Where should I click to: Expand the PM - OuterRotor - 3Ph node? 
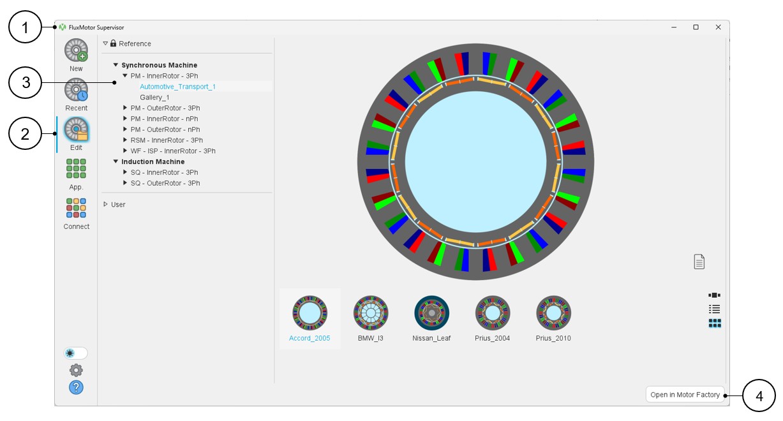click(125, 108)
